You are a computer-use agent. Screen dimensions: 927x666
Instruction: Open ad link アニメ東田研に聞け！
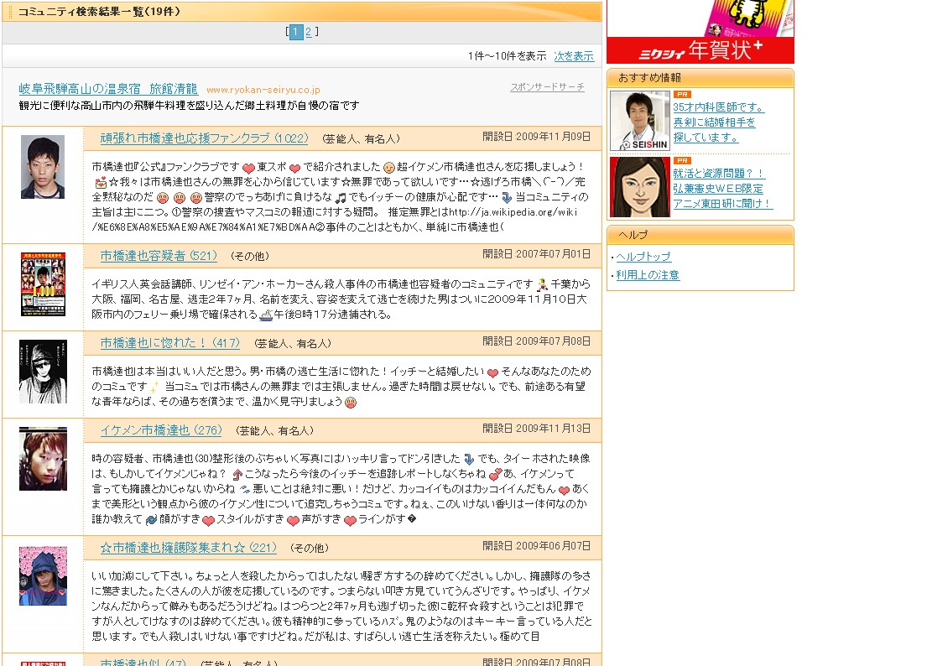(722, 203)
